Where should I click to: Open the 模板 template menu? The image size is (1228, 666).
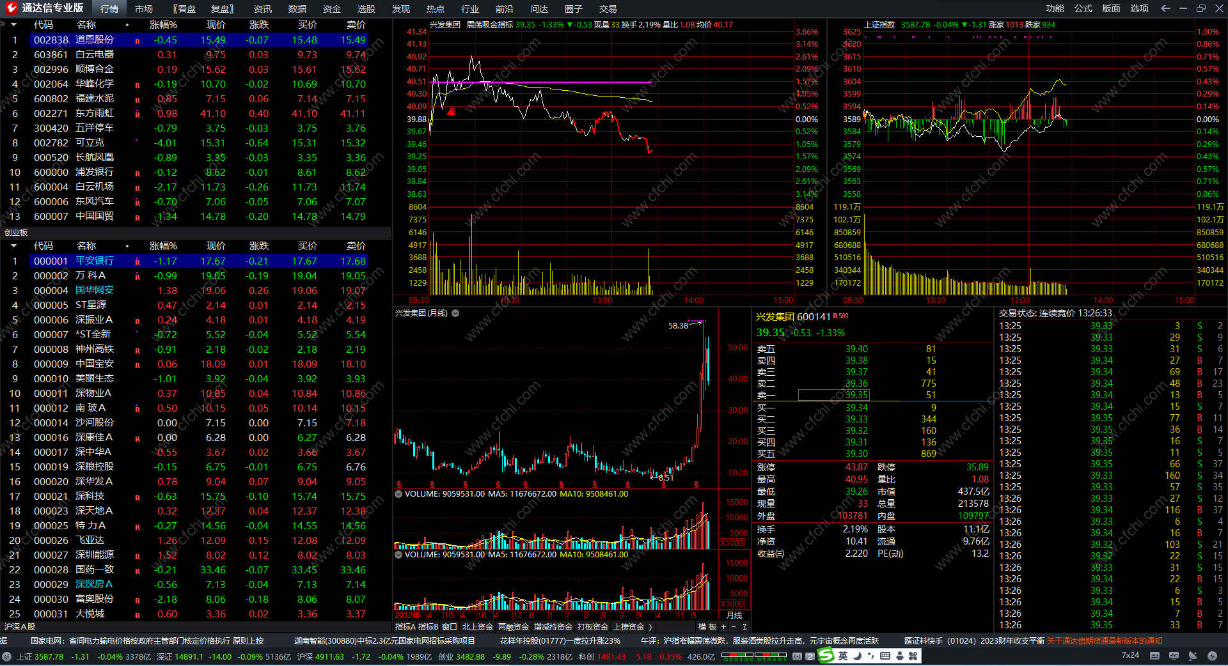[707, 627]
